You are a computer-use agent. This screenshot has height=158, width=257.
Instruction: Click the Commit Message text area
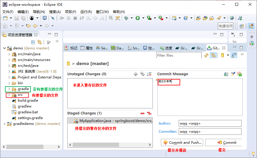coord(200,97)
